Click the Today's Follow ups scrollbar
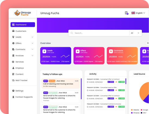Image resolution: width=149 pixels, height=114 pixels. click(81, 89)
